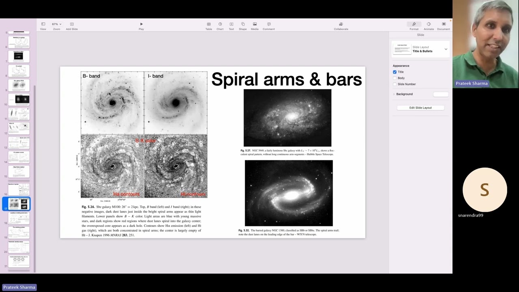Click the slide title 'Spiral arms & bars'
The width and height of the screenshot is (519, 292).
(x=286, y=79)
